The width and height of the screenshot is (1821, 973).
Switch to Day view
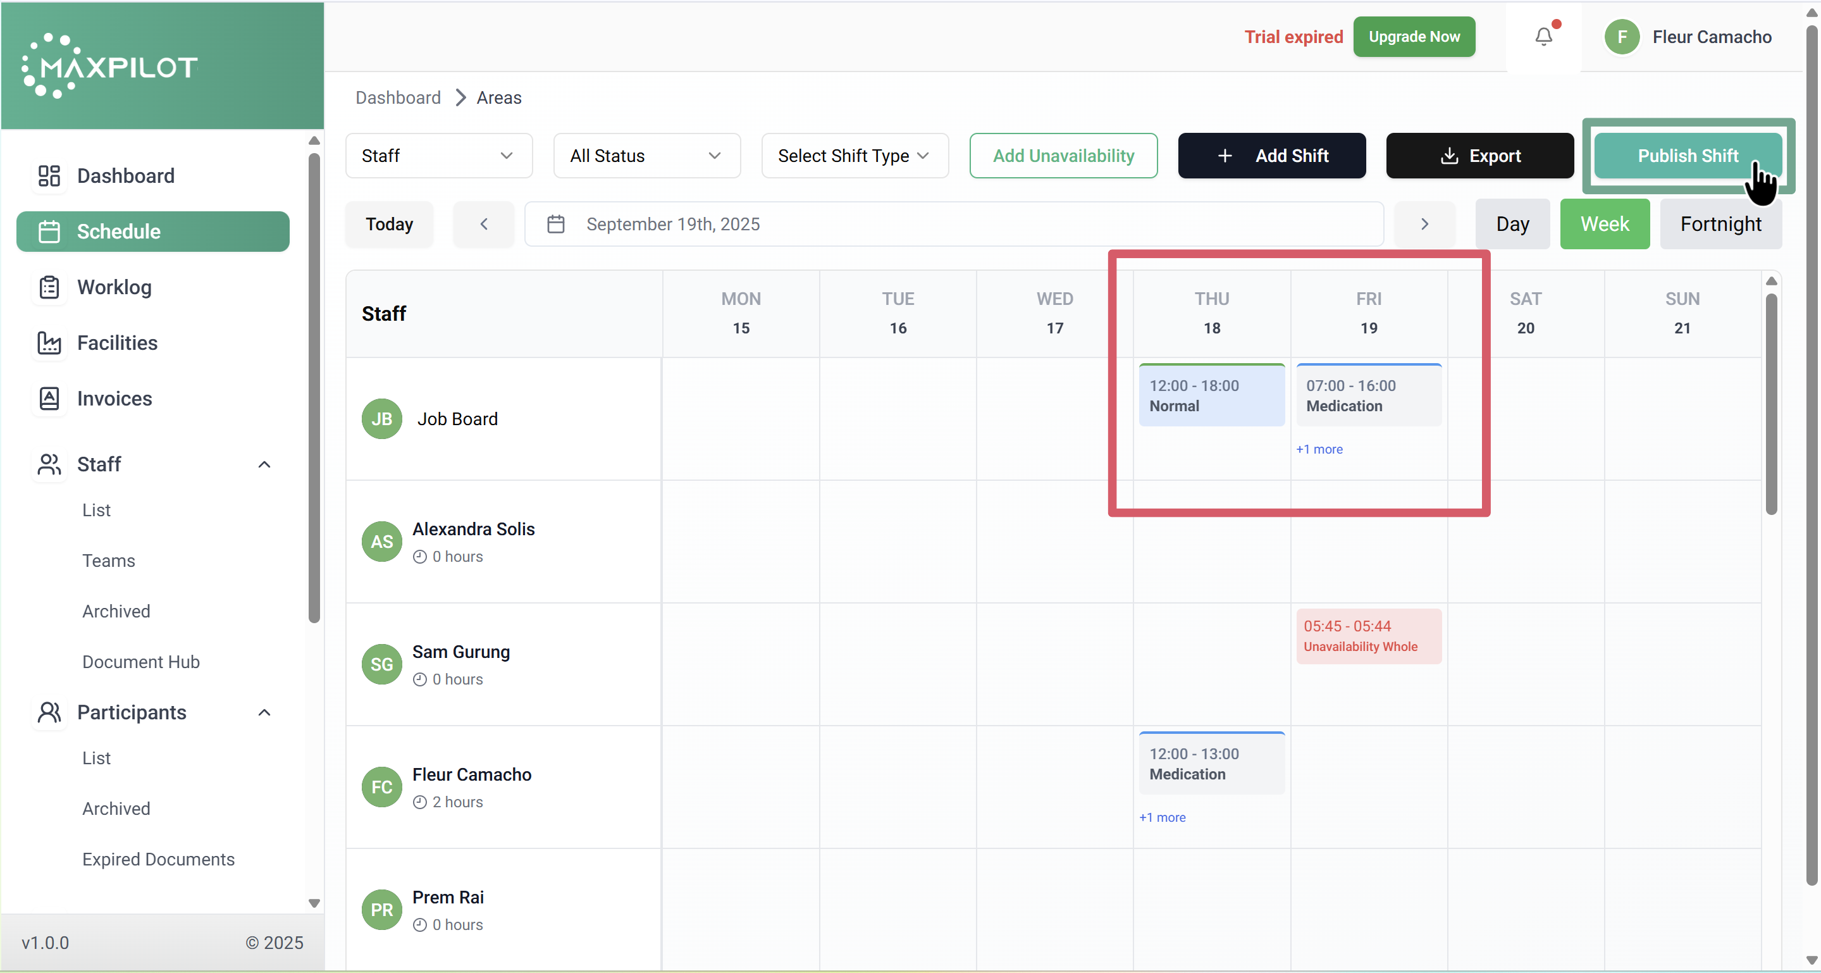tap(1512, 224)
